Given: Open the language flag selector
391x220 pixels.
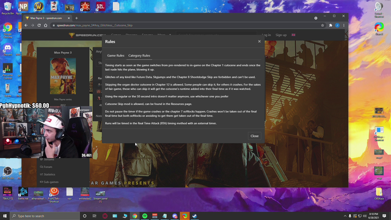Looking at the screenshot, I should point(293,35).
